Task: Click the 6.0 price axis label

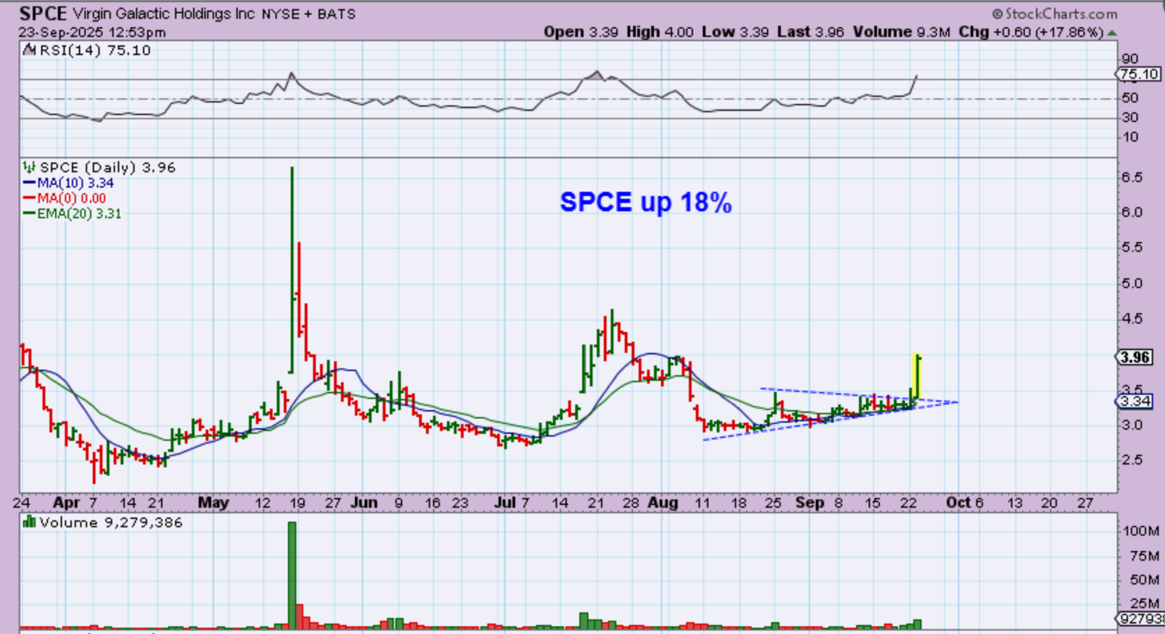Action: pos(1132,213)
